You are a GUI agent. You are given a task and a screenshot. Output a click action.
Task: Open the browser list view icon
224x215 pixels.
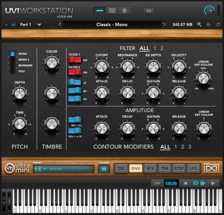pos(112,11)
